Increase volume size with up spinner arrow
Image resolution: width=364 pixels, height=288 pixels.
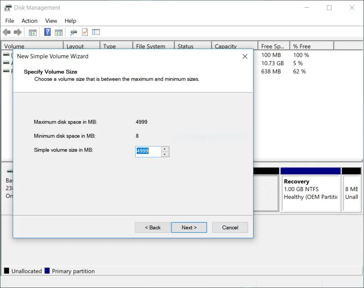pyautogui.click(x=165, y=149)
